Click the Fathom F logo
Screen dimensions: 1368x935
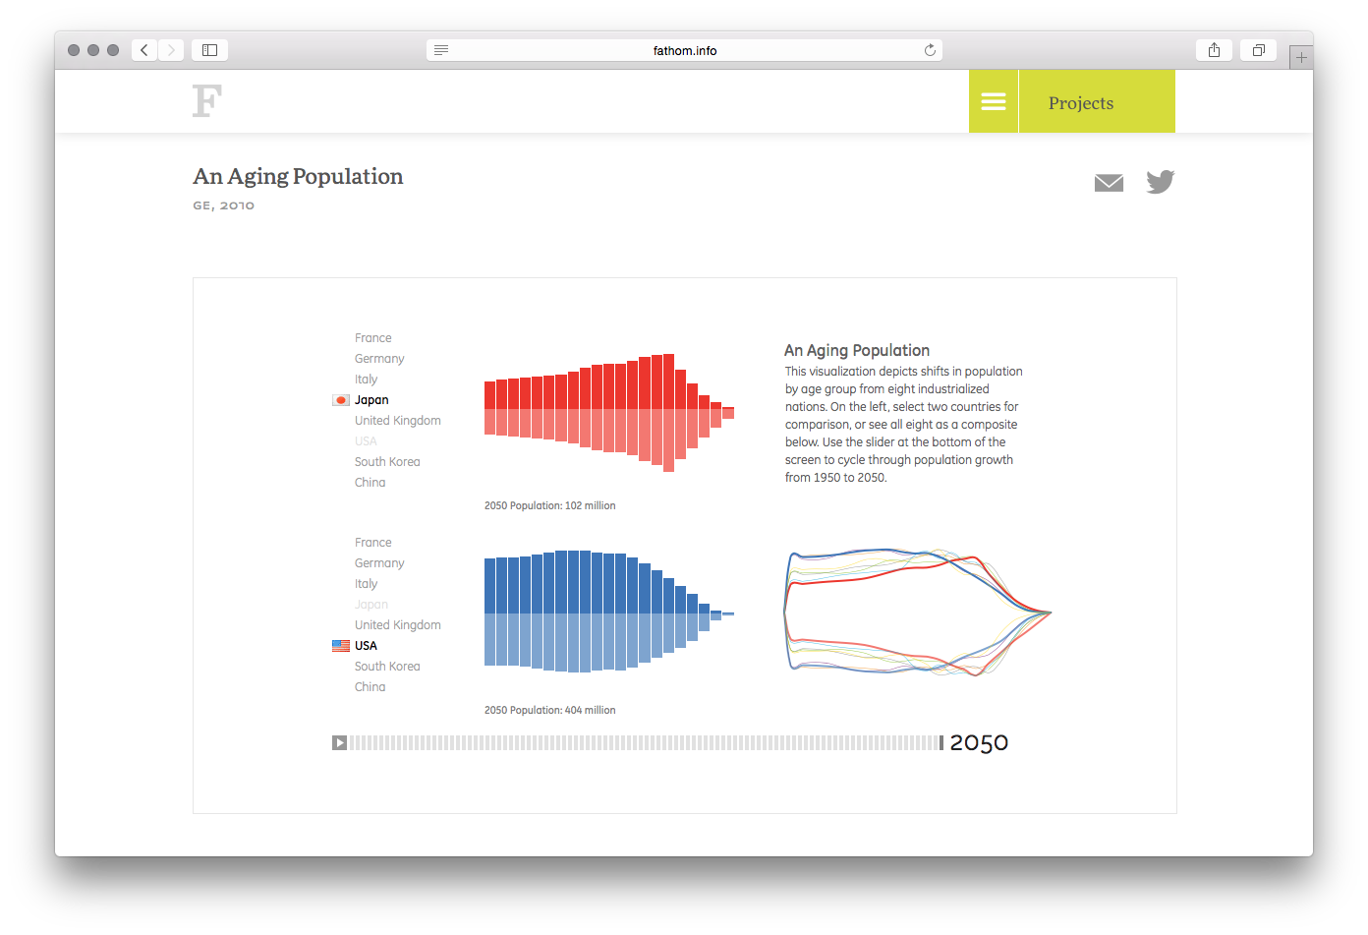(206, 100)
